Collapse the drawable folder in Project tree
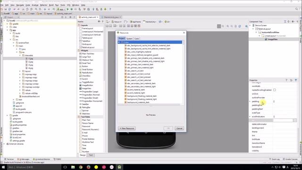The width and height of the screenshot is (302, 170). tap(20, 56)
